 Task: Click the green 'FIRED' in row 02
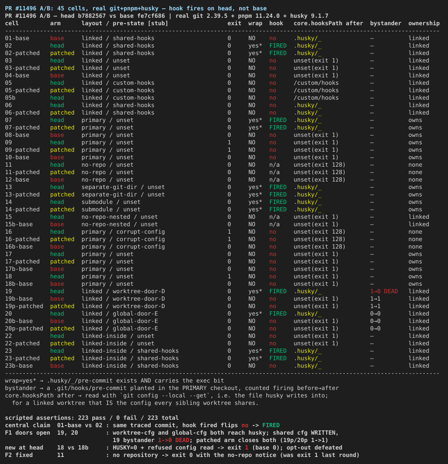(278, 45)
